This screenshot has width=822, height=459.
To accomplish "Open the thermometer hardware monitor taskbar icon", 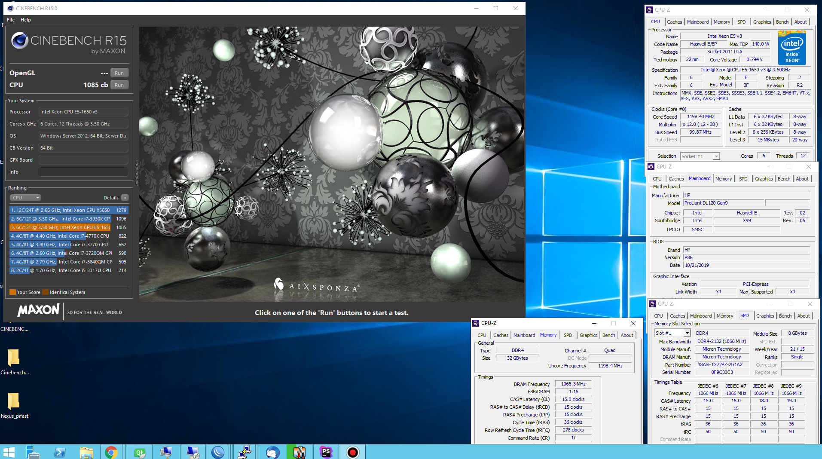I will pos(299,452).
